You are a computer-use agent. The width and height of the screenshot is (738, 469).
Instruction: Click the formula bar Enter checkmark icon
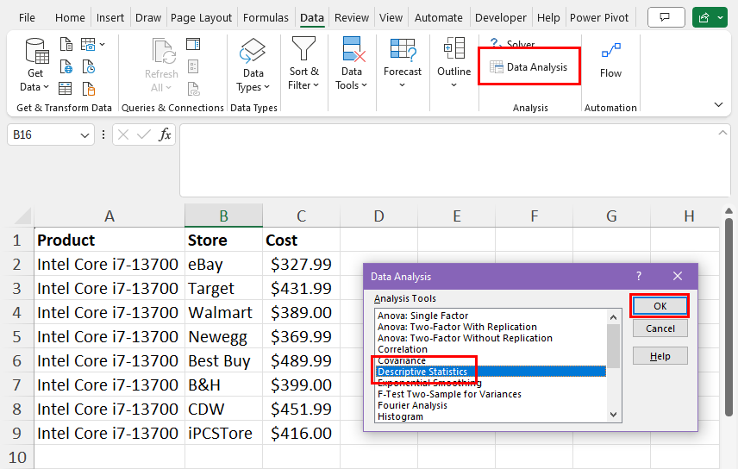pos(144,135)
